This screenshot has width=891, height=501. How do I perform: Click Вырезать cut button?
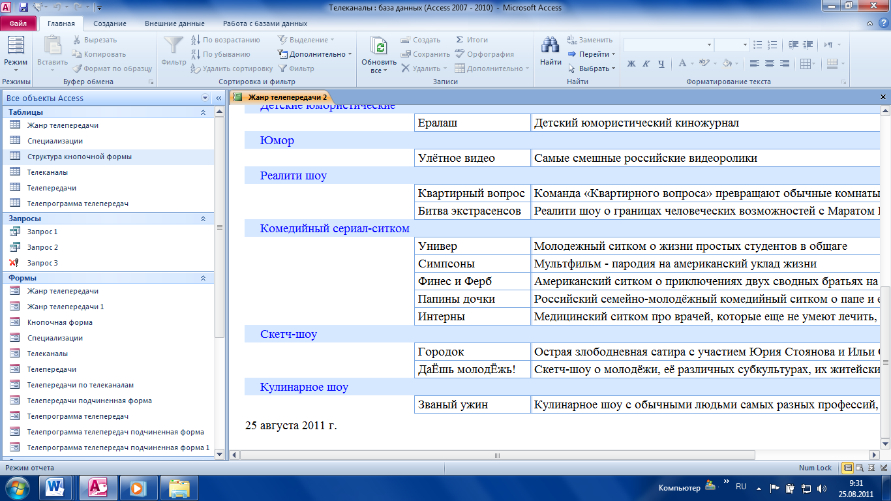click(x=95, y=40)
